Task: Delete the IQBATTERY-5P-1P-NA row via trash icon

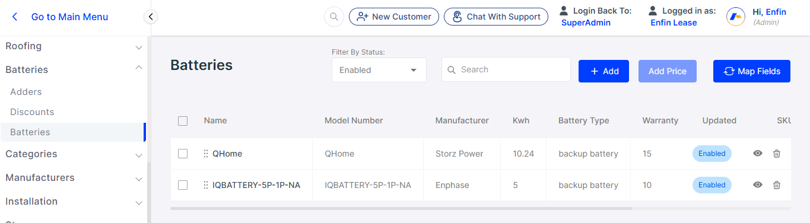Action: coord(777,185)
